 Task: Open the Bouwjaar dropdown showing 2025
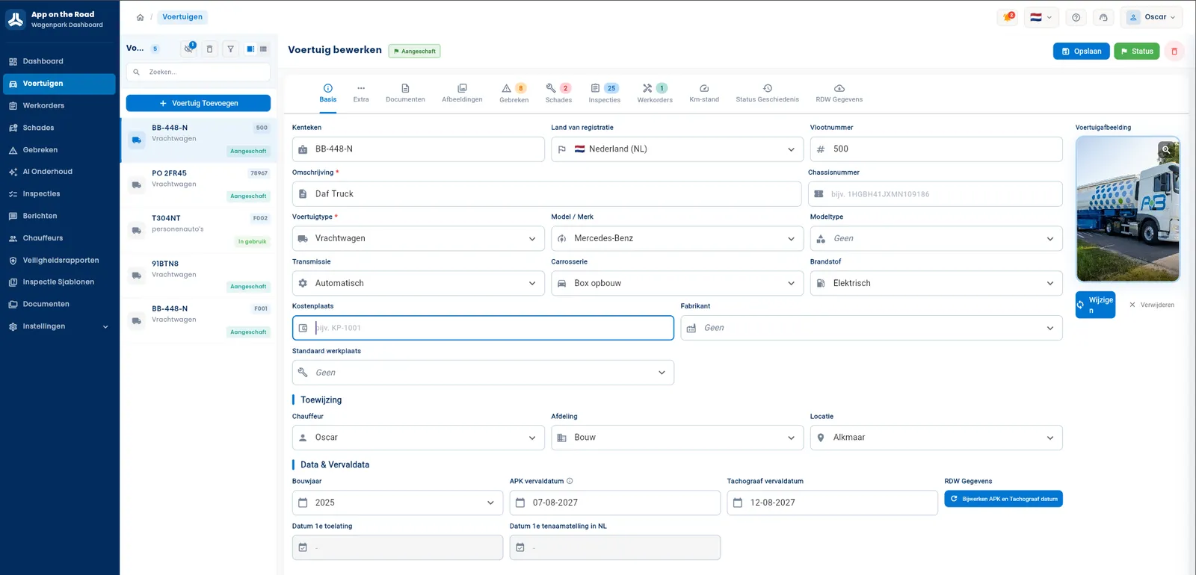tap(398, 503)
